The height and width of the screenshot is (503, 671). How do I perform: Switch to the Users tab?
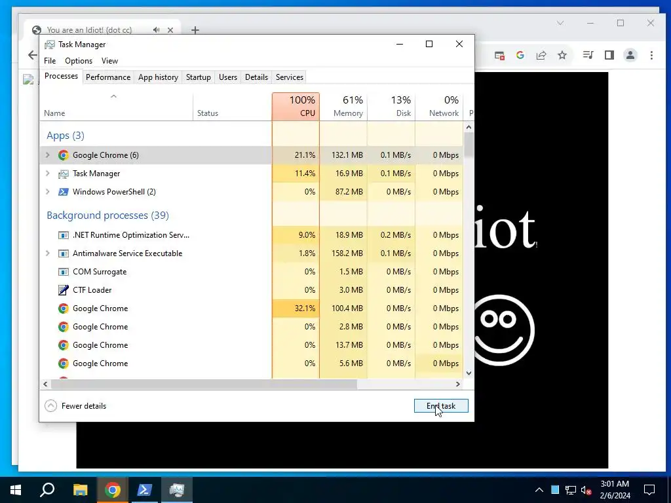pyautogui.click(x=227, y=77)
